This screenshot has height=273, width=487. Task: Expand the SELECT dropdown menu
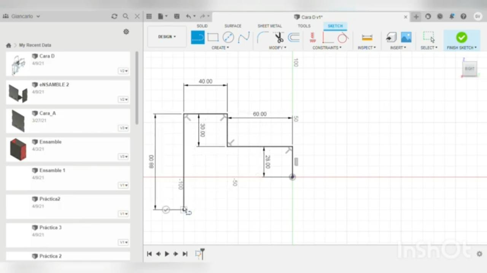click(x=429, y=48)
